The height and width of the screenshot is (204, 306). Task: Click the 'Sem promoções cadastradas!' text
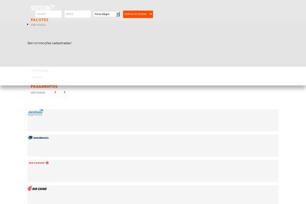(49, 43)
